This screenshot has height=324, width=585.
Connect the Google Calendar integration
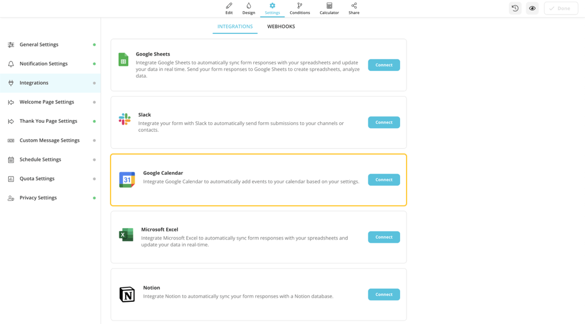pyautogui.click(x=384, y=180)
